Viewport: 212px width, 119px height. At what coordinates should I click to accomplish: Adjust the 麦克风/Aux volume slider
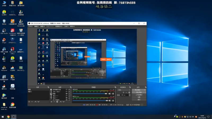(x=90, y=100)
